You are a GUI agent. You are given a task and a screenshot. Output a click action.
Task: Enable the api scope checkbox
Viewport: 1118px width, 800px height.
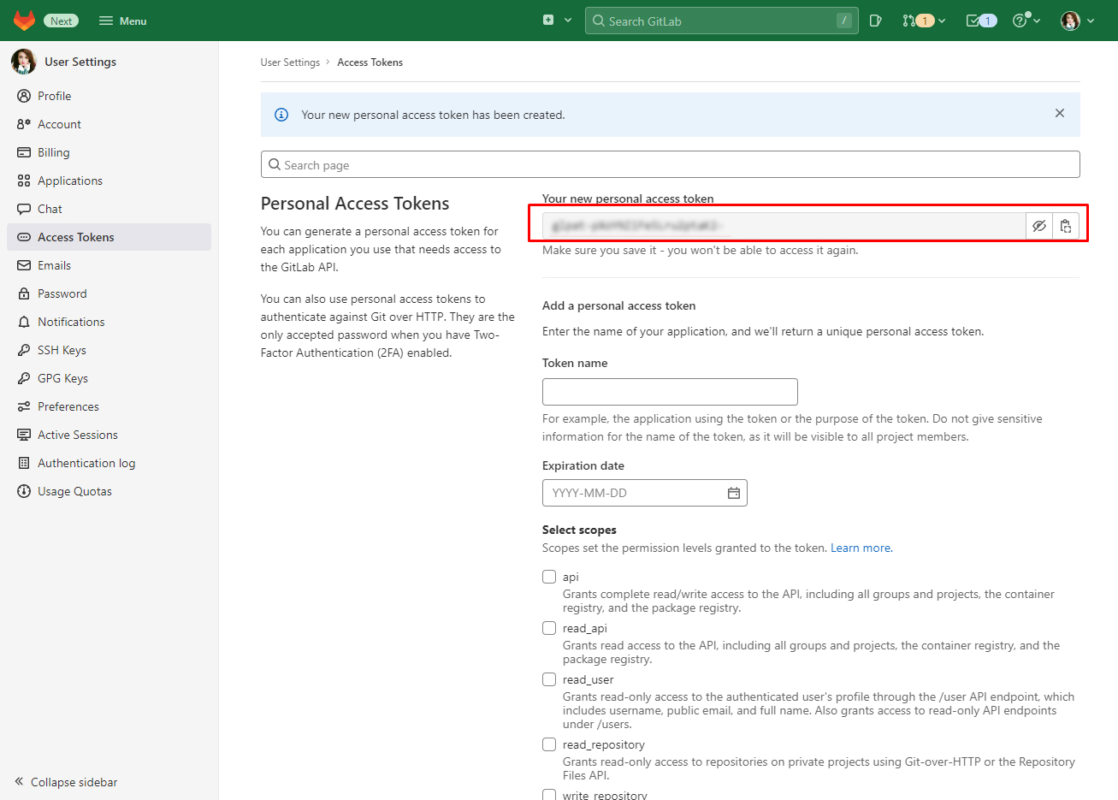[549, 577]
